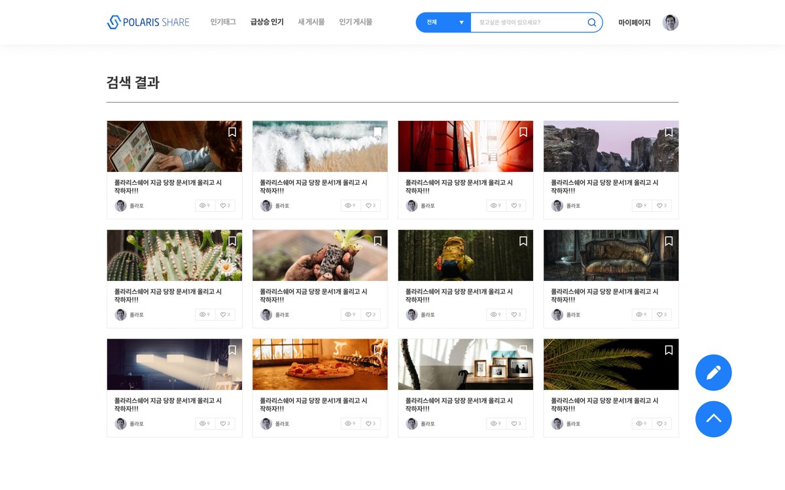Click author name 폴라포 on the picture frames card
785x490 pixels.
(427, 424)
